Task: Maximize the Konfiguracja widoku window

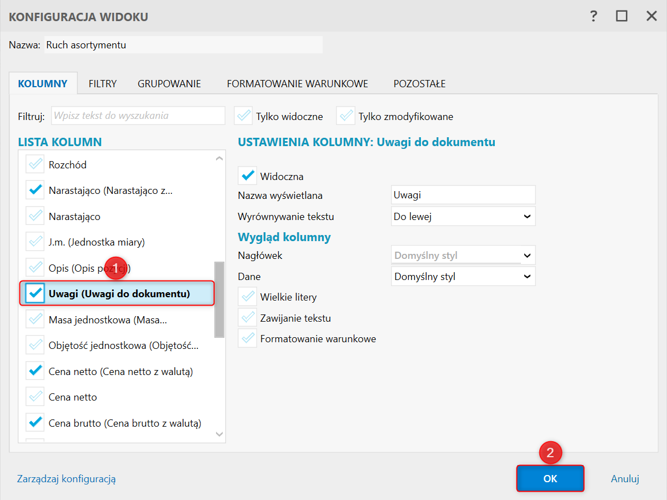Action: point(621,16)
